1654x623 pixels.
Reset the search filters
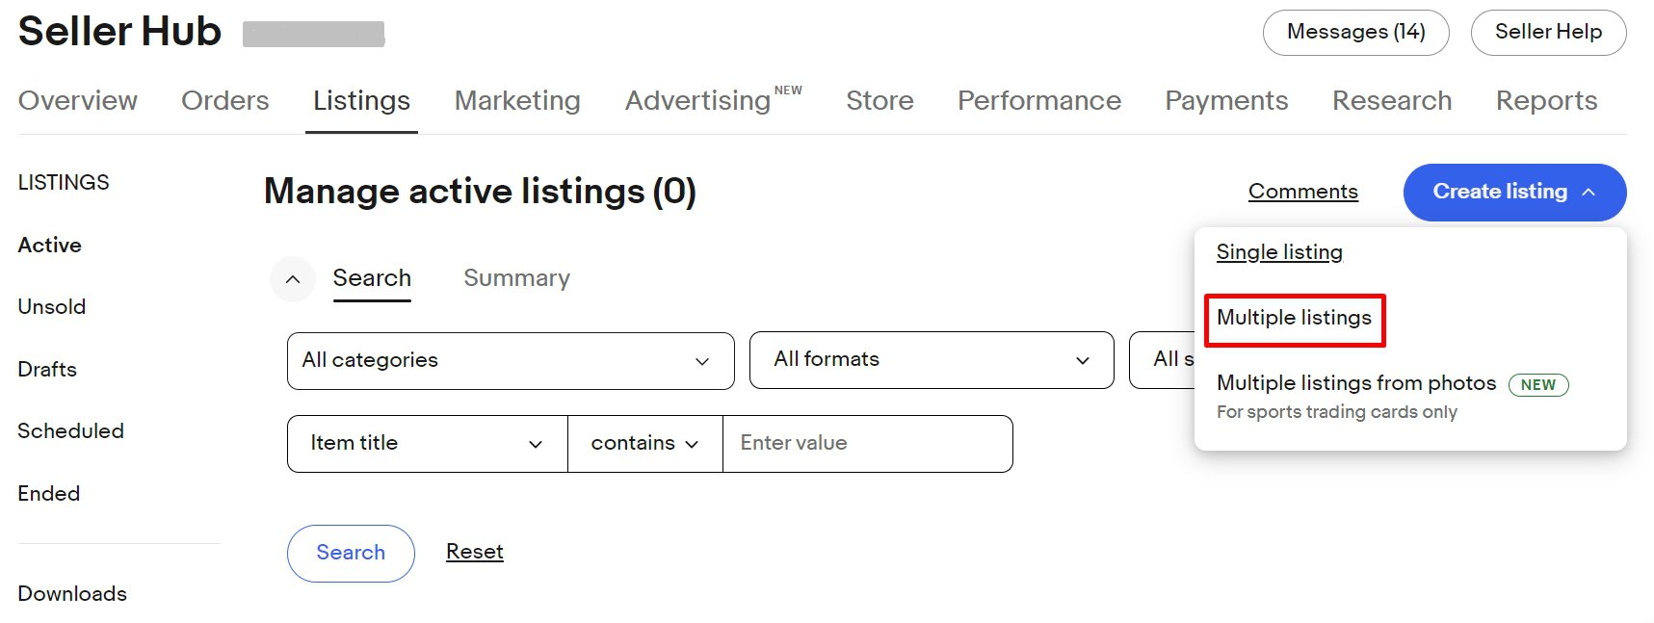pyautogui.click(x=474, y=551)
